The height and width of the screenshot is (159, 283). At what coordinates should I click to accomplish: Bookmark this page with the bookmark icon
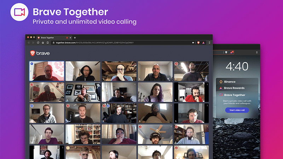(48, 43)
